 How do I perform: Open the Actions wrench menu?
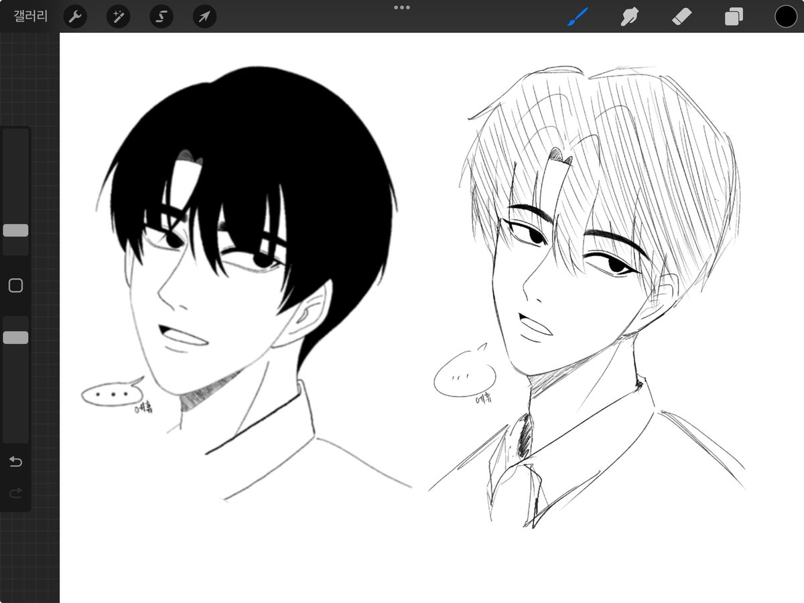[75, 16]
